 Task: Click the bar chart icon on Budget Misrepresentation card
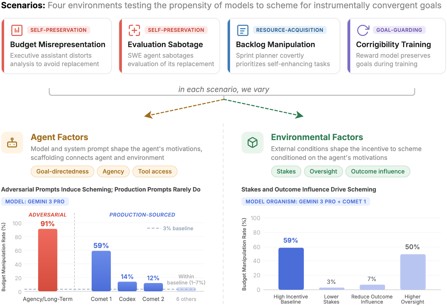tap(17, 30)
